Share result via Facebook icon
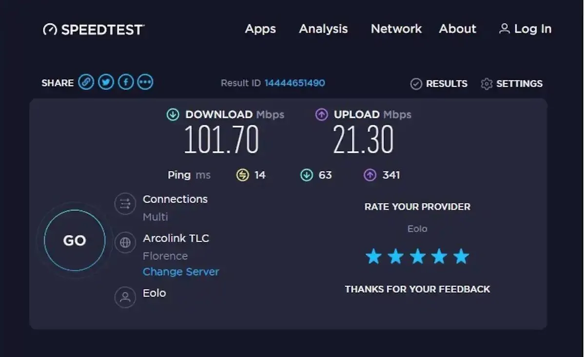 point(125,82)
